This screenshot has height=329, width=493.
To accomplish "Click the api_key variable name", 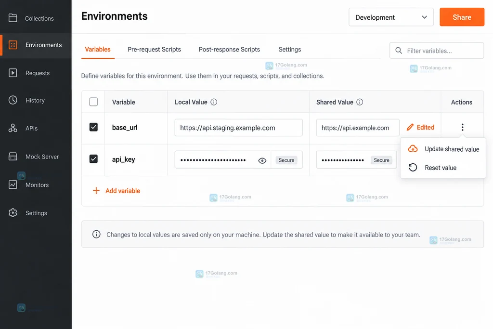I will [124, 159].
